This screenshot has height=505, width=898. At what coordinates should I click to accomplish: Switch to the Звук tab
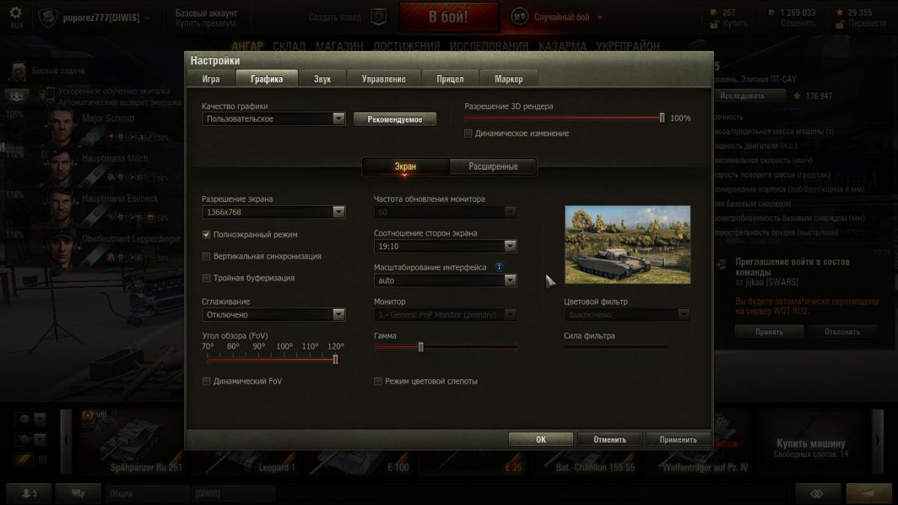[323, 79]
